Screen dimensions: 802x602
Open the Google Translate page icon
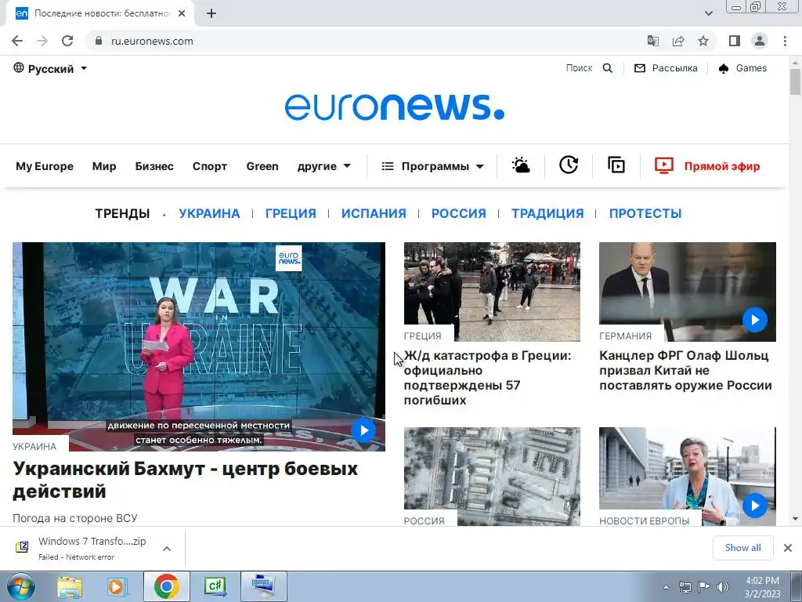pos(652,41)
